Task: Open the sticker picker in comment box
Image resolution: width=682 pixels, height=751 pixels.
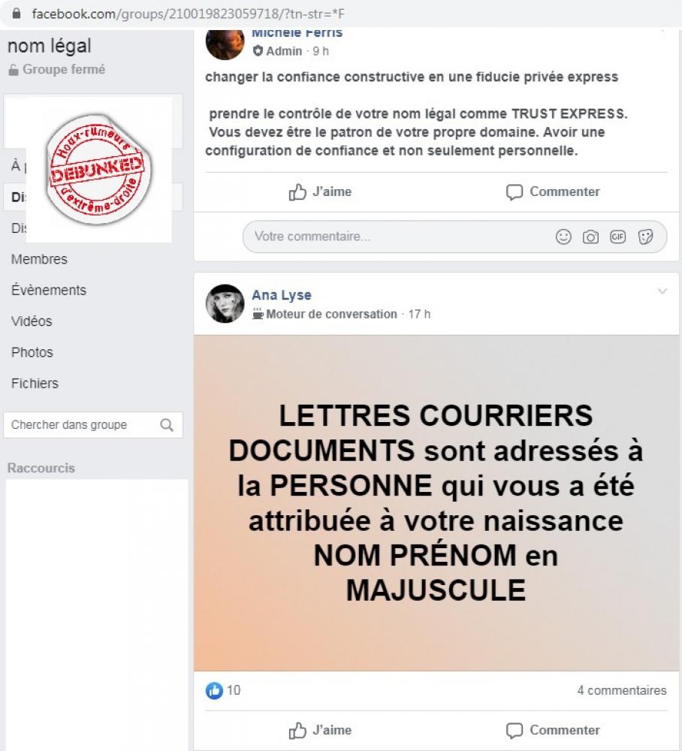Action: tap(646, 237)
